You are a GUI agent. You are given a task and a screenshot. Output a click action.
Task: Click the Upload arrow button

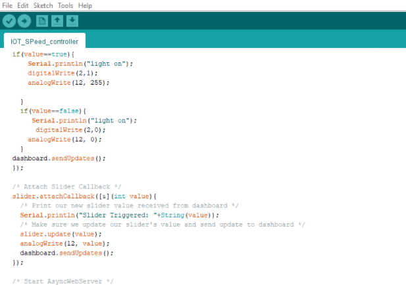[24, 21]
